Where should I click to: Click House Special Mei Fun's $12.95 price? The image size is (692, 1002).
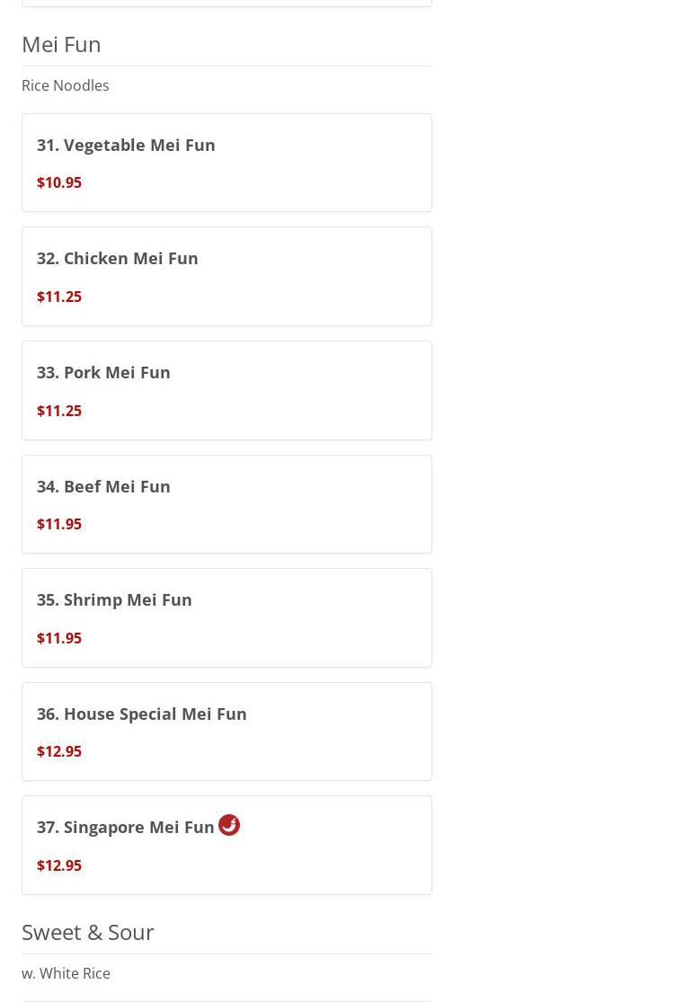pos(59,751)
